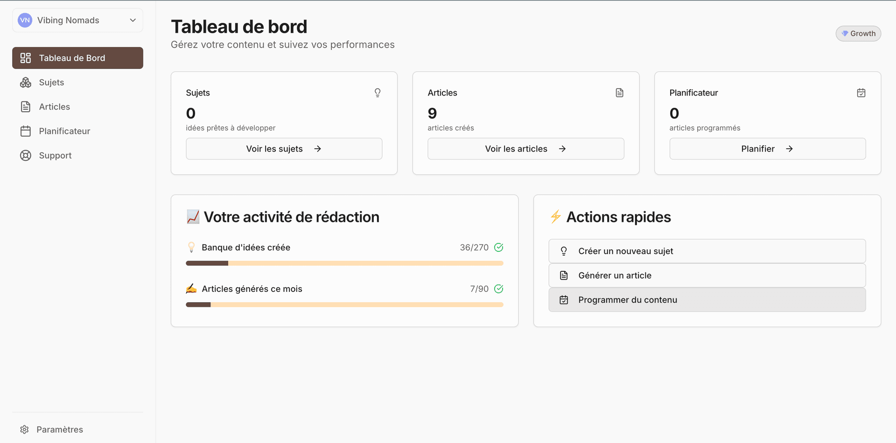The height and width of the screenshot is (443, 896).
Task: Open the Paramètres menu item
Action: pos(60,429)
